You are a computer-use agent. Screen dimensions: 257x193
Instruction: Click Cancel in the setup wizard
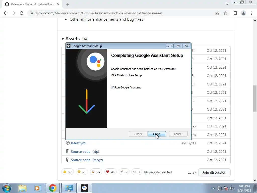coord(178,134)
